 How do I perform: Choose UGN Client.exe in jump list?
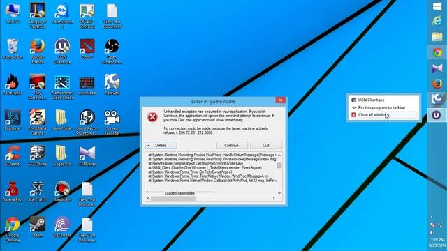click(383, 100)
